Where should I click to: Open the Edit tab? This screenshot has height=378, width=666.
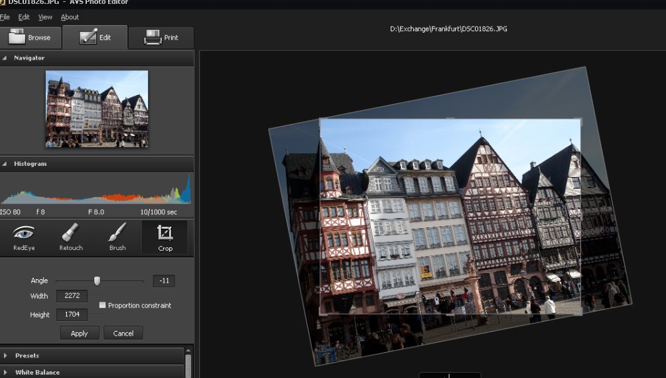[x=96, y=38]
